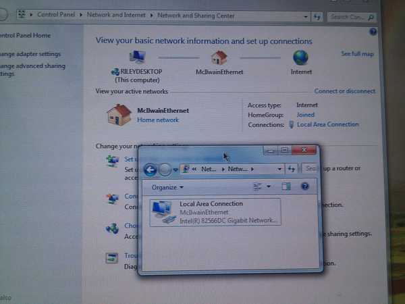This screenshot has height=304, width=405.
Task: Expand the arrow after Netw... breadcrumb
Action: pyautogui.click(x=252, y=170)
